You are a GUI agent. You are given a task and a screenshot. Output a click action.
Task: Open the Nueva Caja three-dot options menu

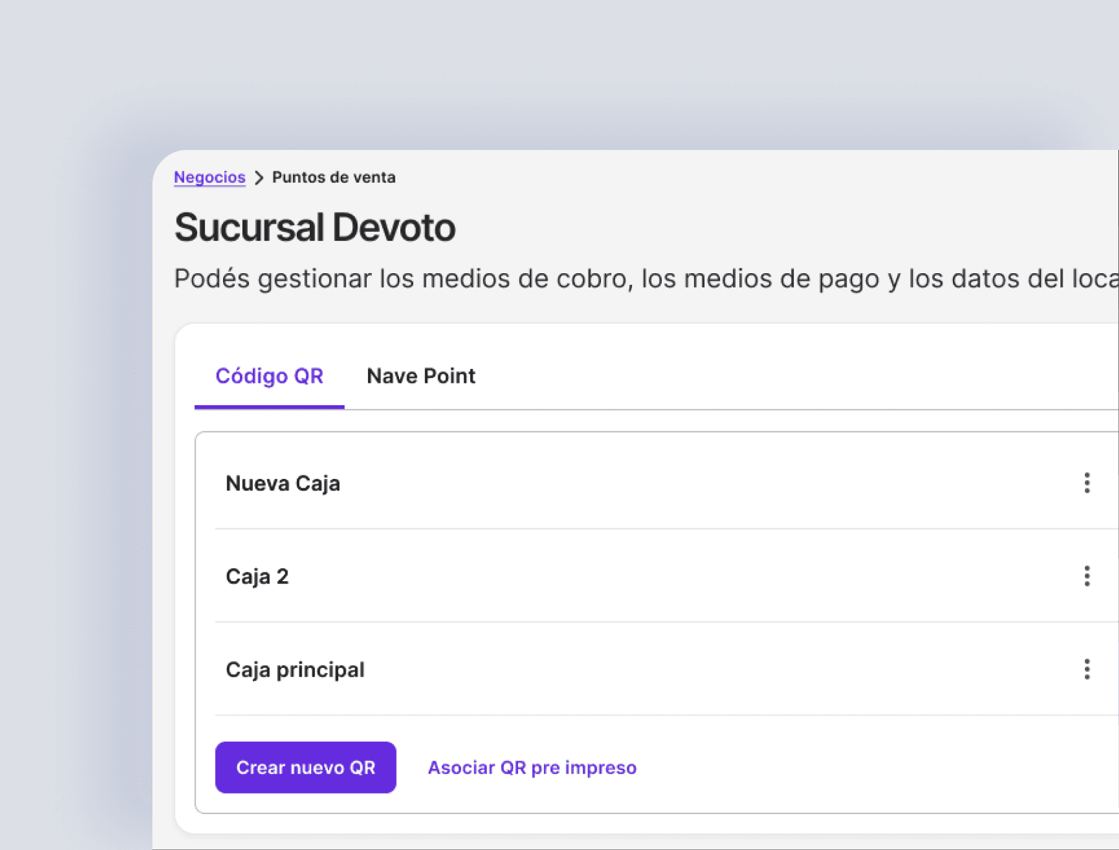point(1087,483)
